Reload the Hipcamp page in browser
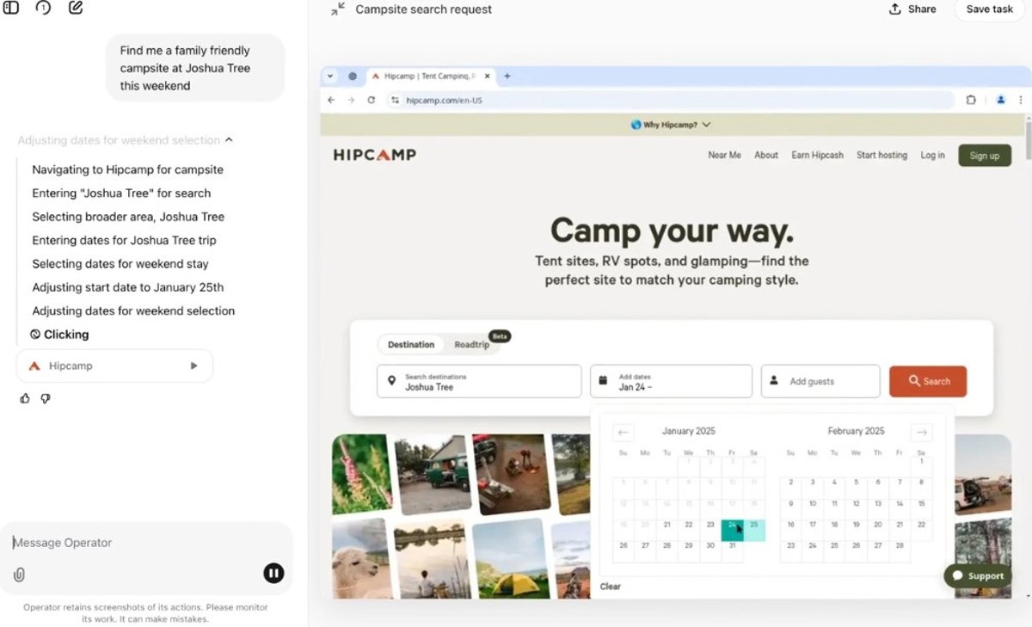 point(372,100)
